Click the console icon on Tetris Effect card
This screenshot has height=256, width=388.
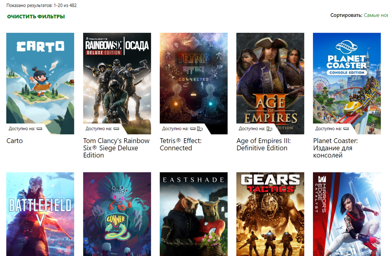[193, 129]
